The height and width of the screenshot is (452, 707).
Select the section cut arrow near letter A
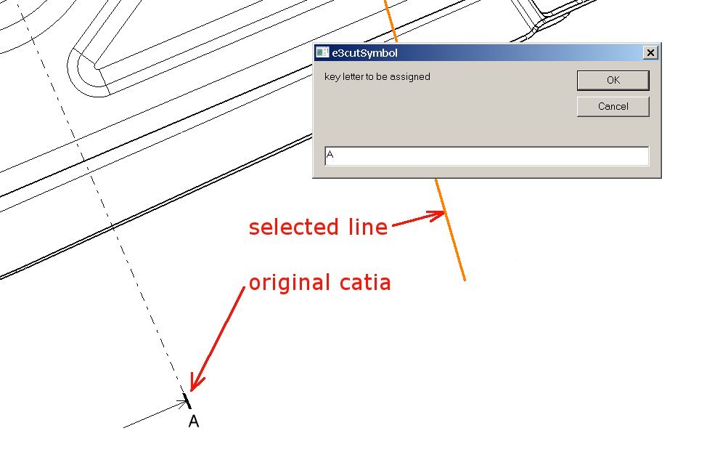155,413
